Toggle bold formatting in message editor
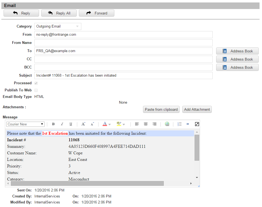The width and height of the screenshot is (262, 207). pos(53,124)
